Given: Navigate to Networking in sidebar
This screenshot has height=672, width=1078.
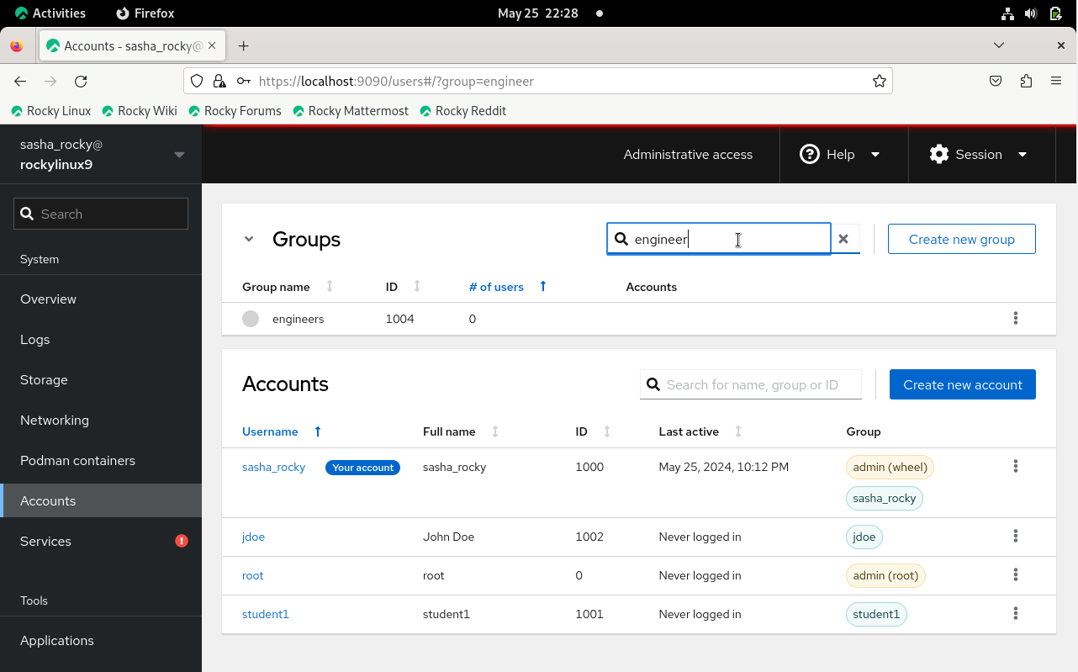Looking at the screenshot, I should point(55,420).
